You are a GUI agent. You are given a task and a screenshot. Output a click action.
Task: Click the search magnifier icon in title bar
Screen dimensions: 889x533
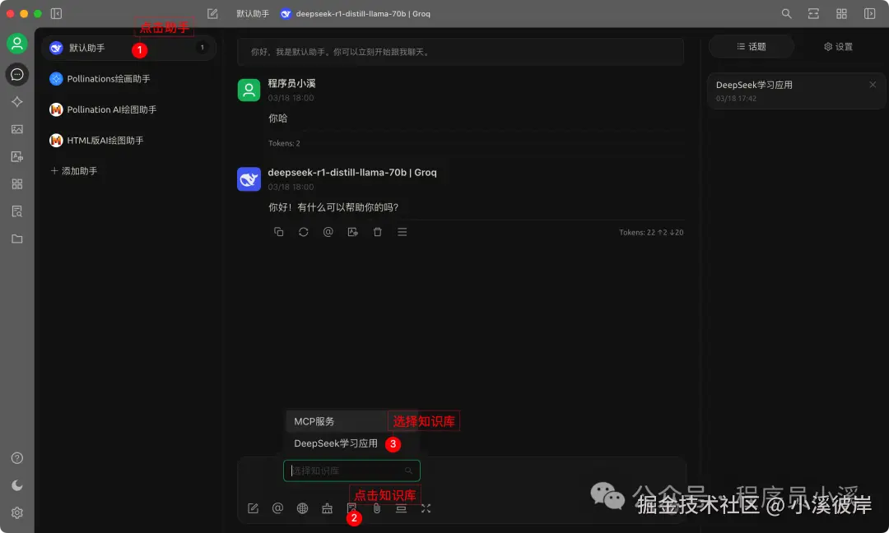[786, 14]
